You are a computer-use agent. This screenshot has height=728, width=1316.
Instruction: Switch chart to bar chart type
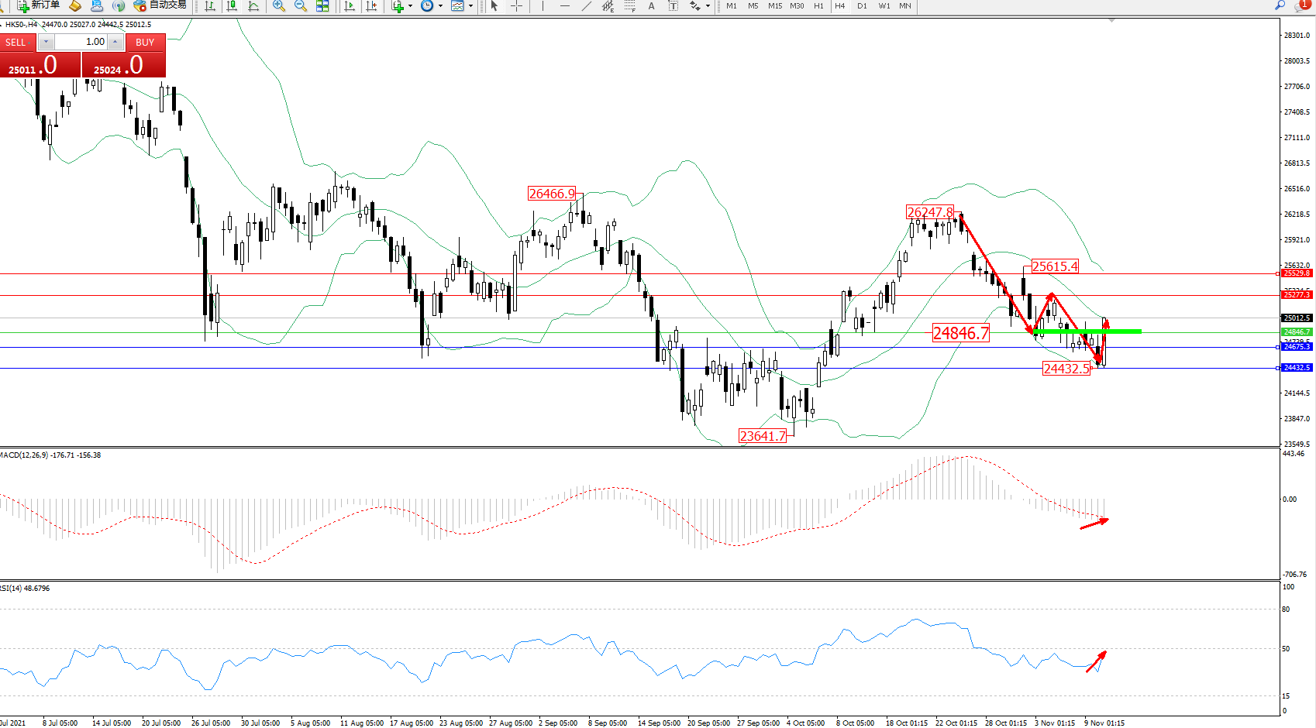(210, 6)
